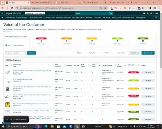
Task: Open Chrome side panel icon
Action: (x=150, y=8)
